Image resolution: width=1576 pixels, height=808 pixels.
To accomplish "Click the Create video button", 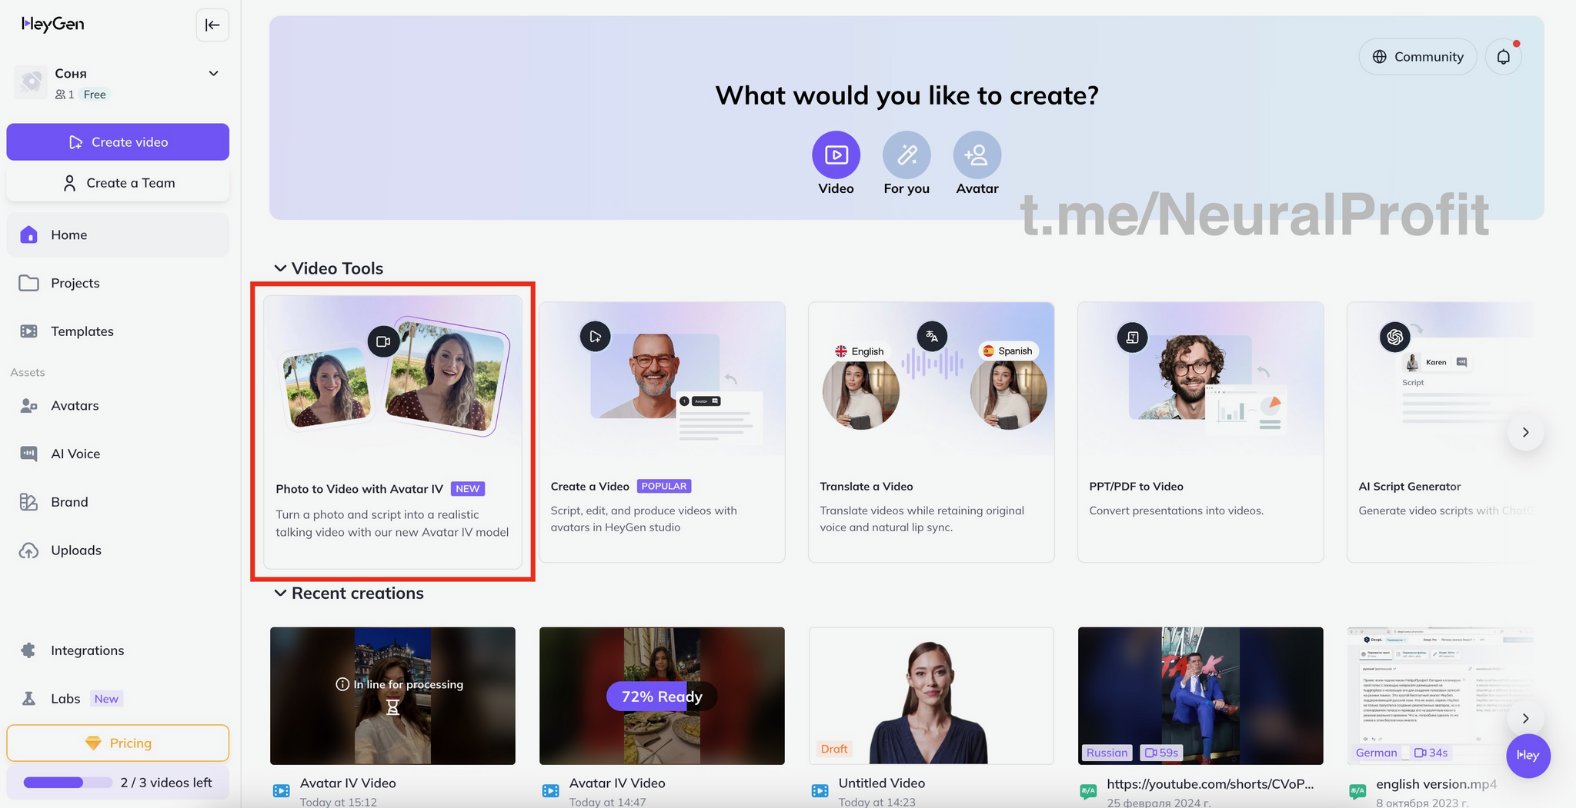I will tap(118, 142).
